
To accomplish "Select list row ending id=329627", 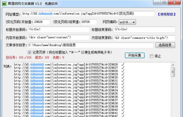I will coord(69,68).
